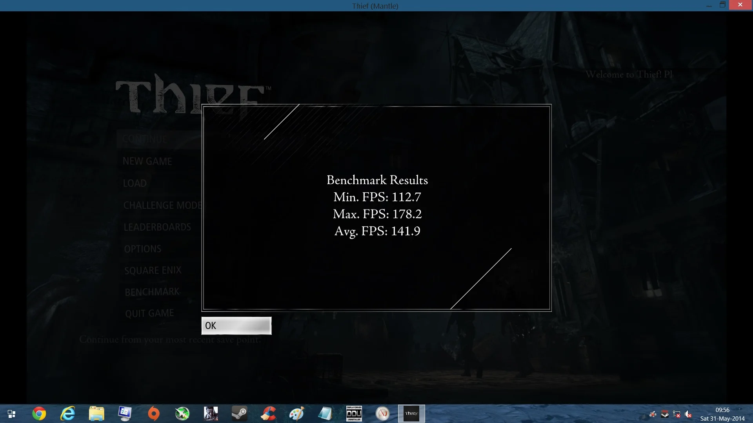Click the molecule icon in the system tray

653,414
